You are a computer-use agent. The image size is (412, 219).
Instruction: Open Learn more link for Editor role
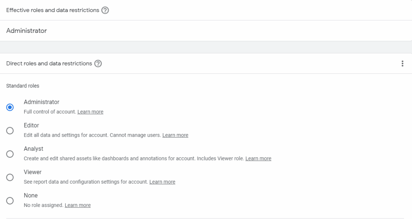click(175, 135)
